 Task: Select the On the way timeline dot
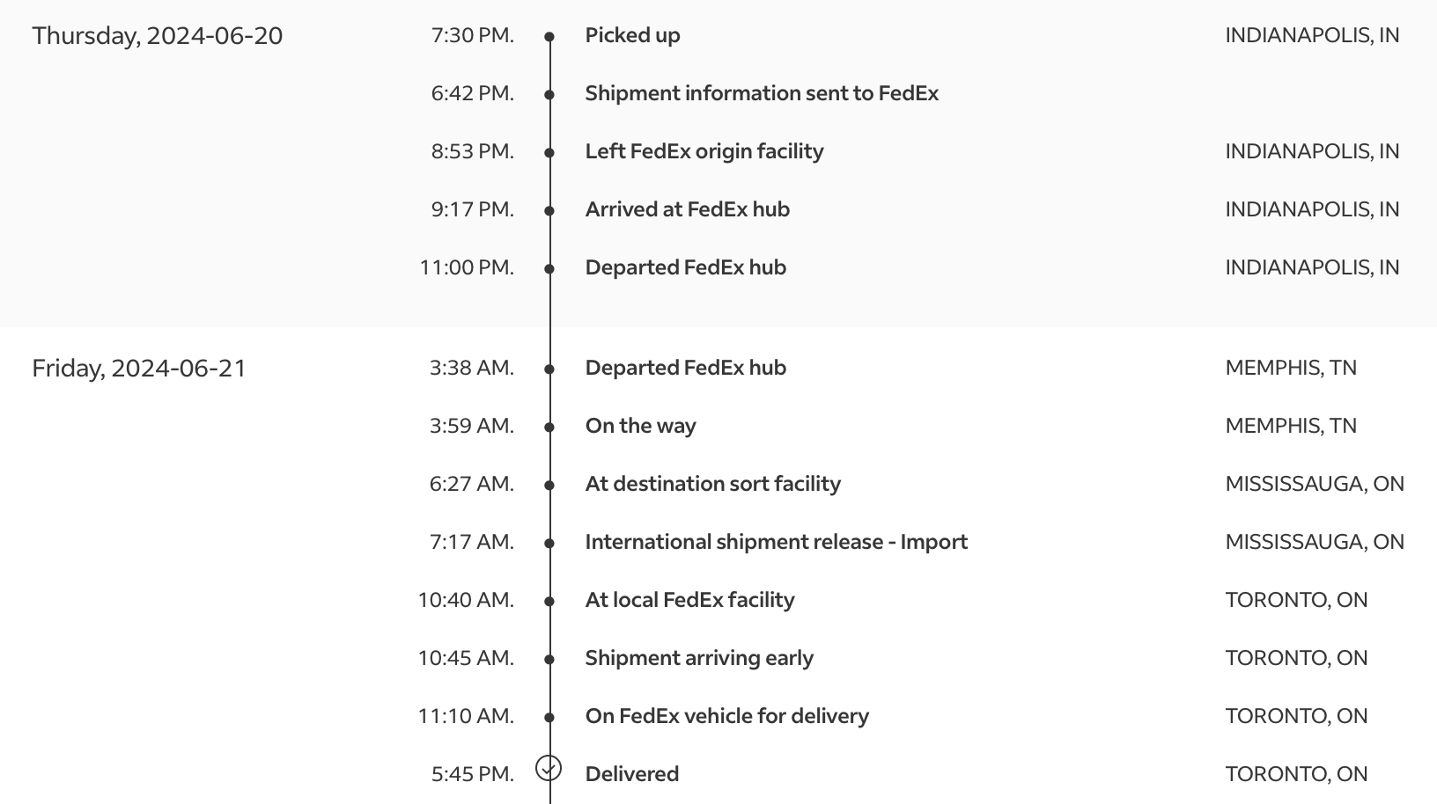point(549,428)
